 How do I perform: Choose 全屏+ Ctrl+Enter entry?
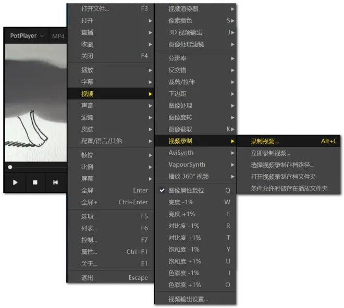click(x=111, y=202)
